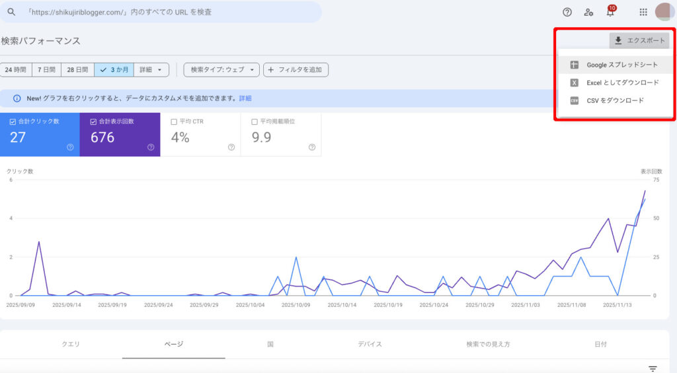Viewport: 677px width, 373px height.
Task: Open the user management settings icon
Action: tap(588, 12)
